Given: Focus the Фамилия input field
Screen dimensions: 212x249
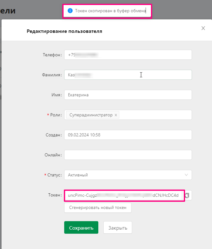Looking at the screenshot, I should tap(128, 75).
